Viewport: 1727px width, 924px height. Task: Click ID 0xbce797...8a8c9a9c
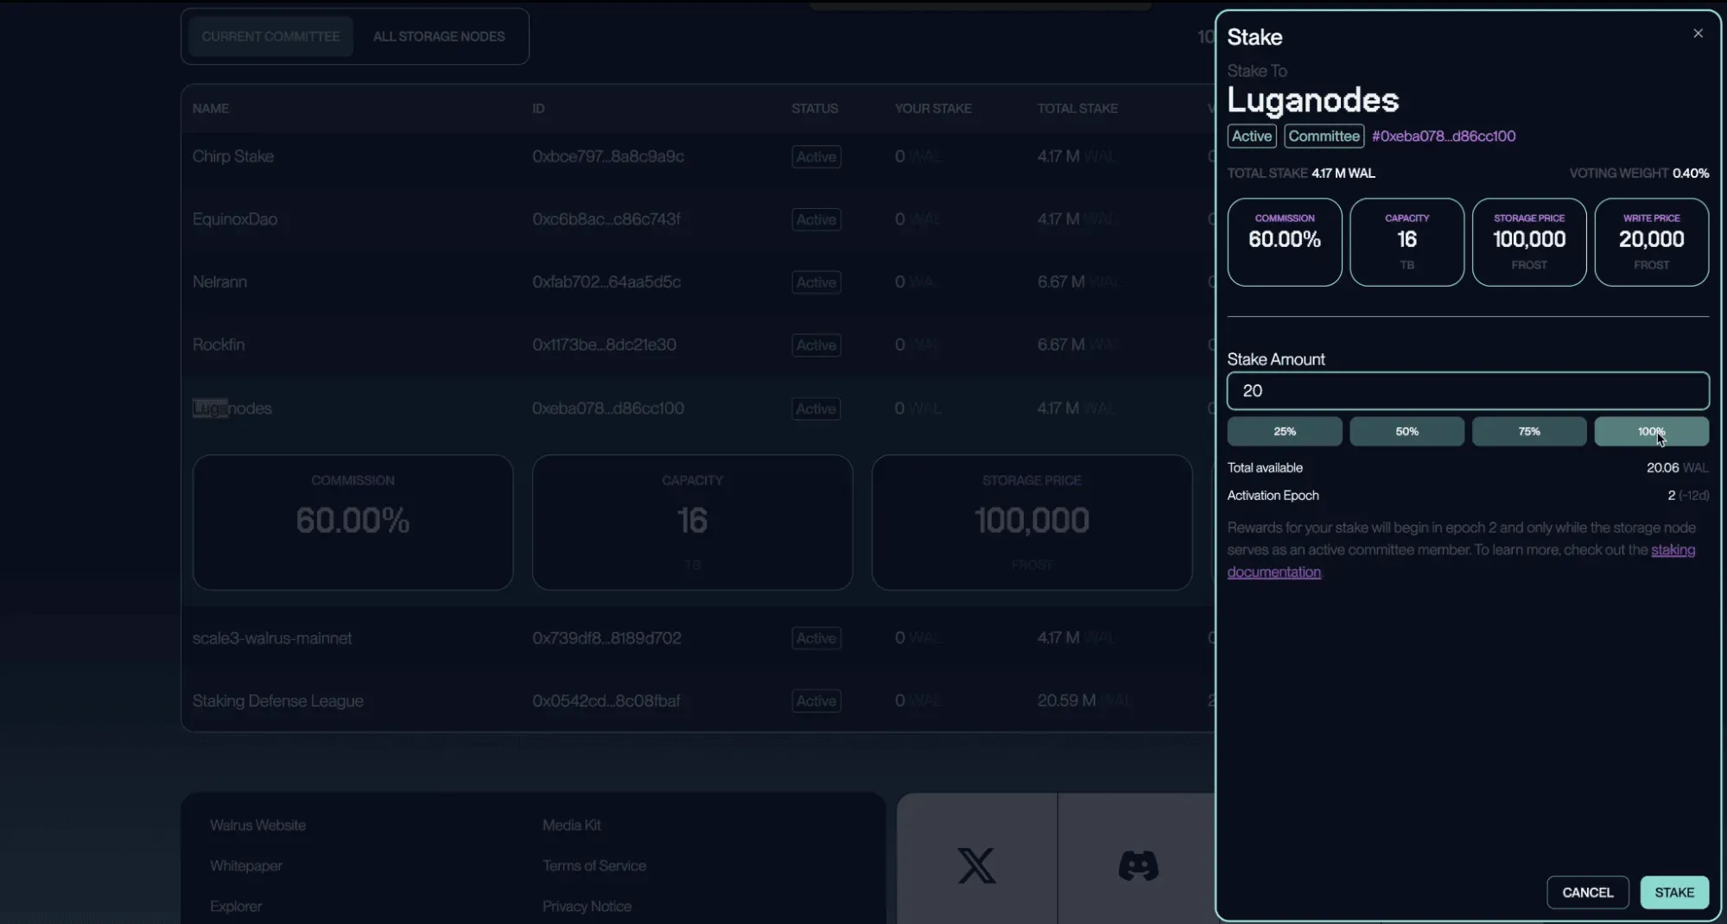coord(608,156)
